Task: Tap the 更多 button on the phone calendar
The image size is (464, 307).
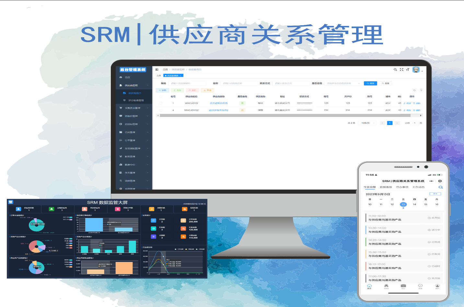Action: click(435, 194)
